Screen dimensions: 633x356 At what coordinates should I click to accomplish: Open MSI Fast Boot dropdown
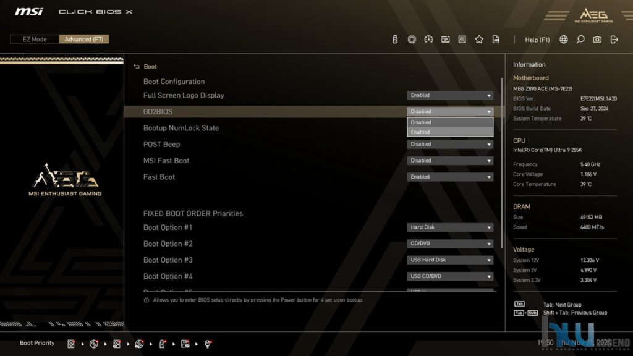pyautogui.click(x=450, y=161)
